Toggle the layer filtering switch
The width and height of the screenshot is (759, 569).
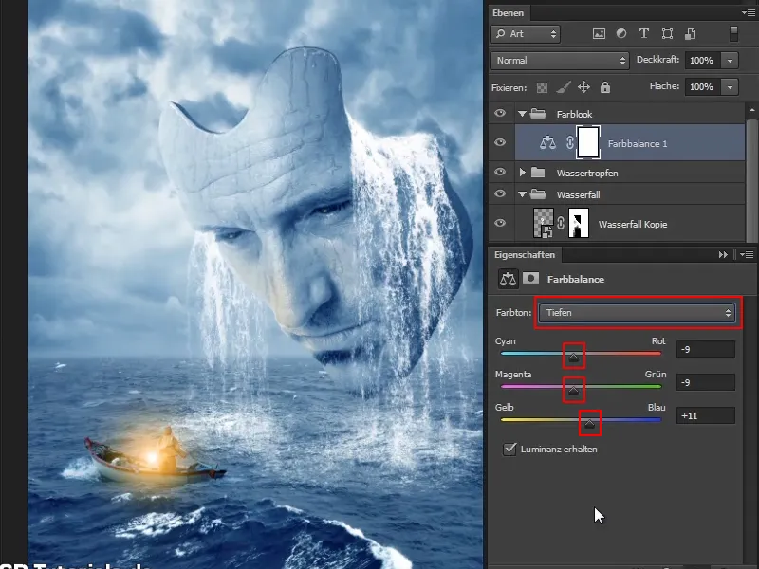(x=733, y=33)
